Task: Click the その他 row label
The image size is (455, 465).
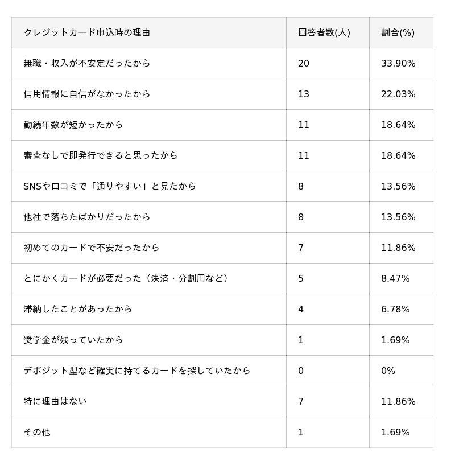Action: tap(37, 433)
